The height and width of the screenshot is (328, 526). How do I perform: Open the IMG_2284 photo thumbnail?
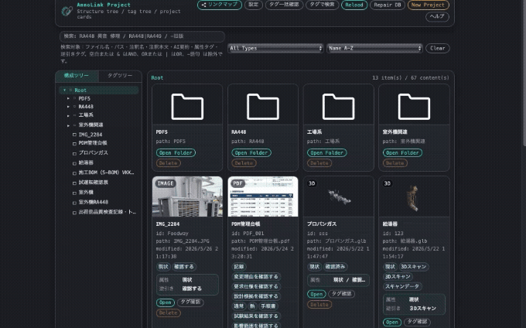(x=187, y=196)
